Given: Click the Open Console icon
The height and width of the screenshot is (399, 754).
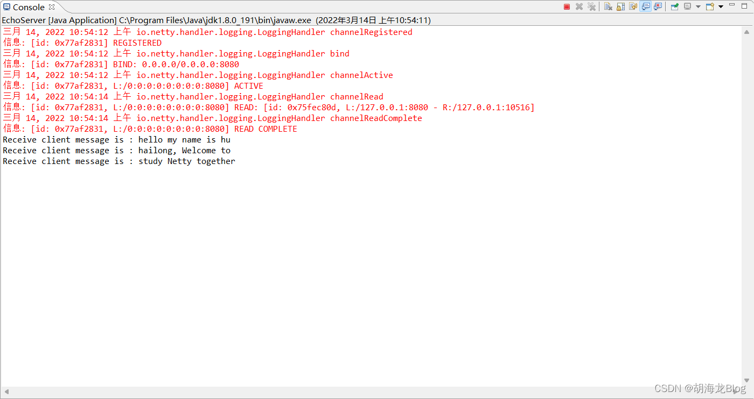Looking at the screenshot, I should pos(710,6).
